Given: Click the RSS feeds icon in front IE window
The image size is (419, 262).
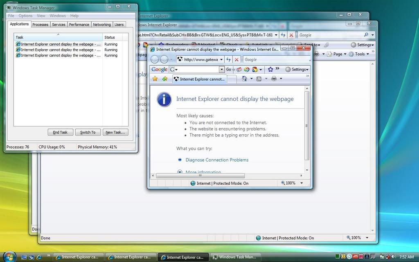Looking at the screenshot, I should click(x=259, y=79).
